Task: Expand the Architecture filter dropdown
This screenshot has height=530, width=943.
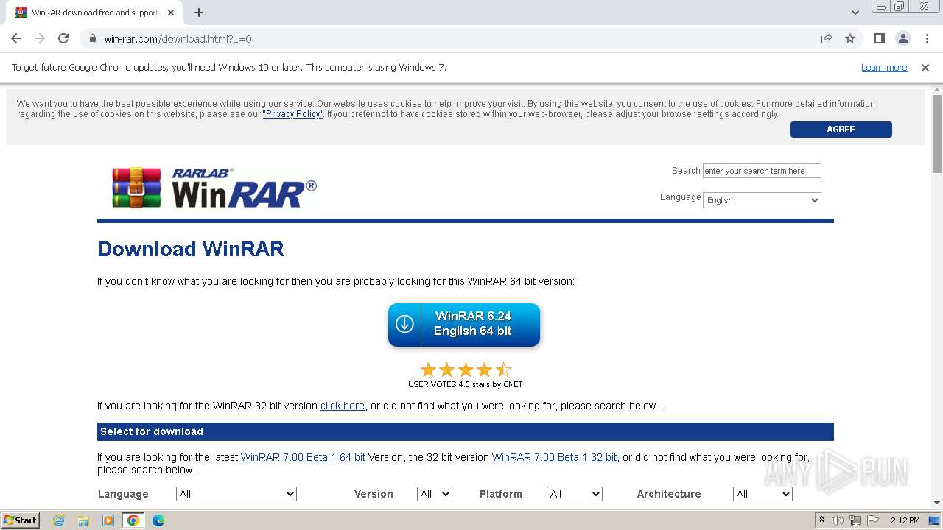Action: tap(763, 494)
